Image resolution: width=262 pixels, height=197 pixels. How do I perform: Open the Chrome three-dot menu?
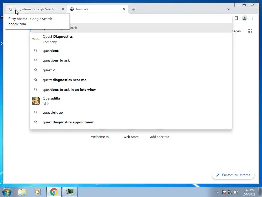[253, 18]
